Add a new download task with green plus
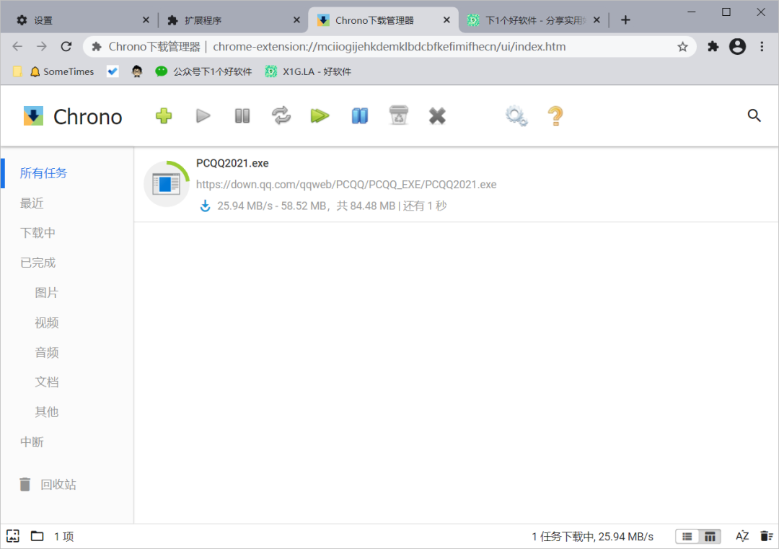Image resolution: width=779 pixels, height=549 pixels. point(164,116)
